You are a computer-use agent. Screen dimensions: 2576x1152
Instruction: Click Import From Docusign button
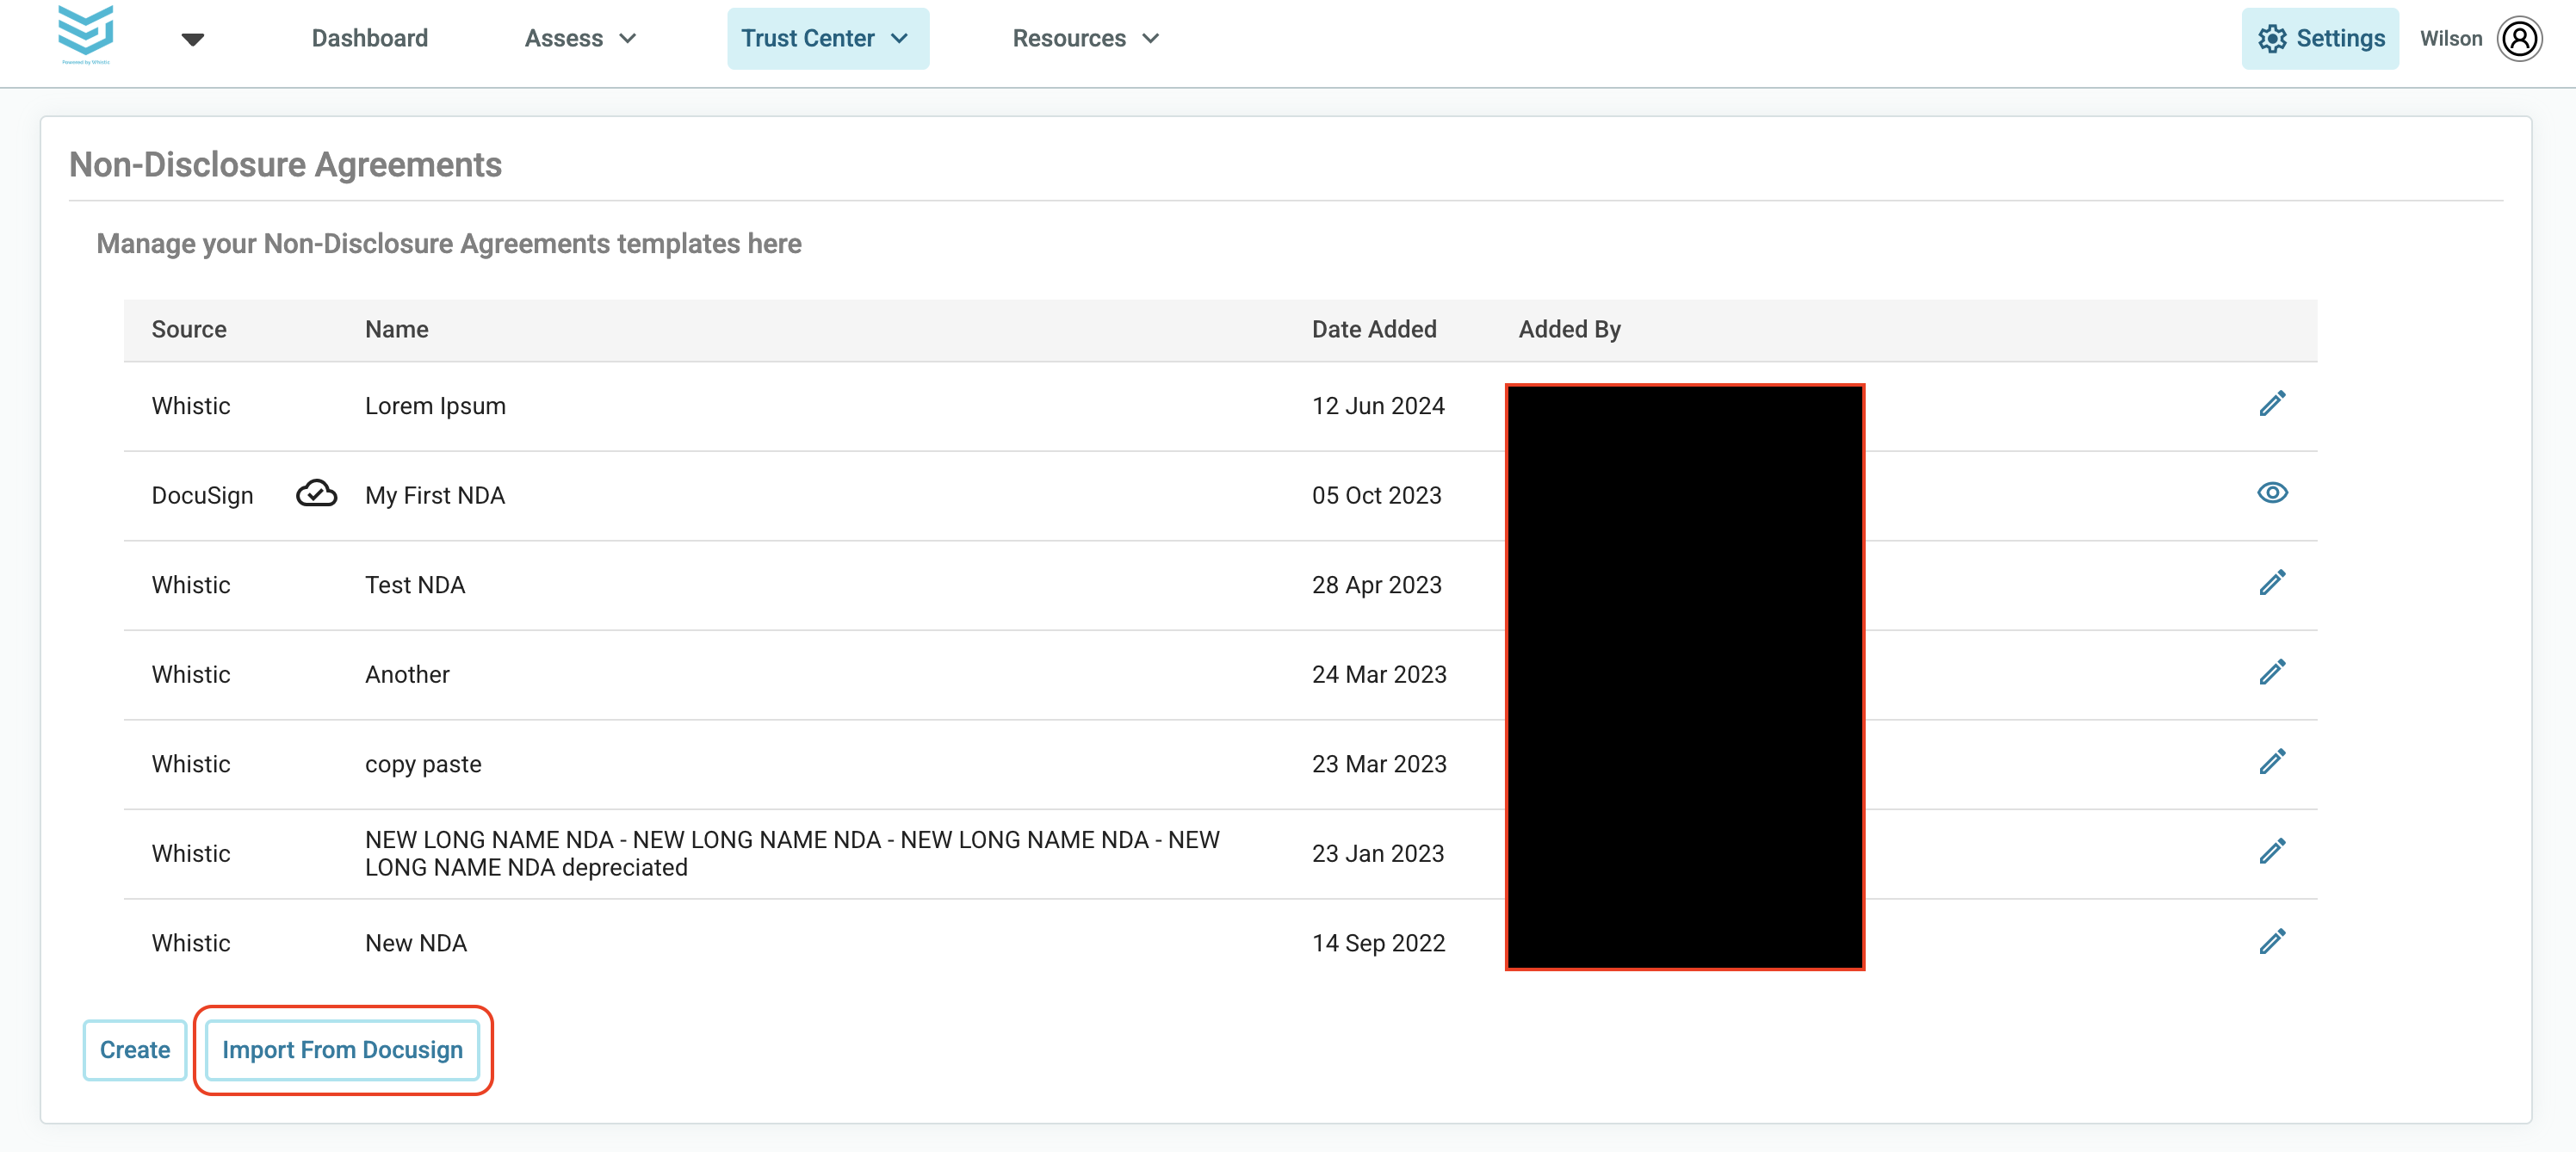342,1049
